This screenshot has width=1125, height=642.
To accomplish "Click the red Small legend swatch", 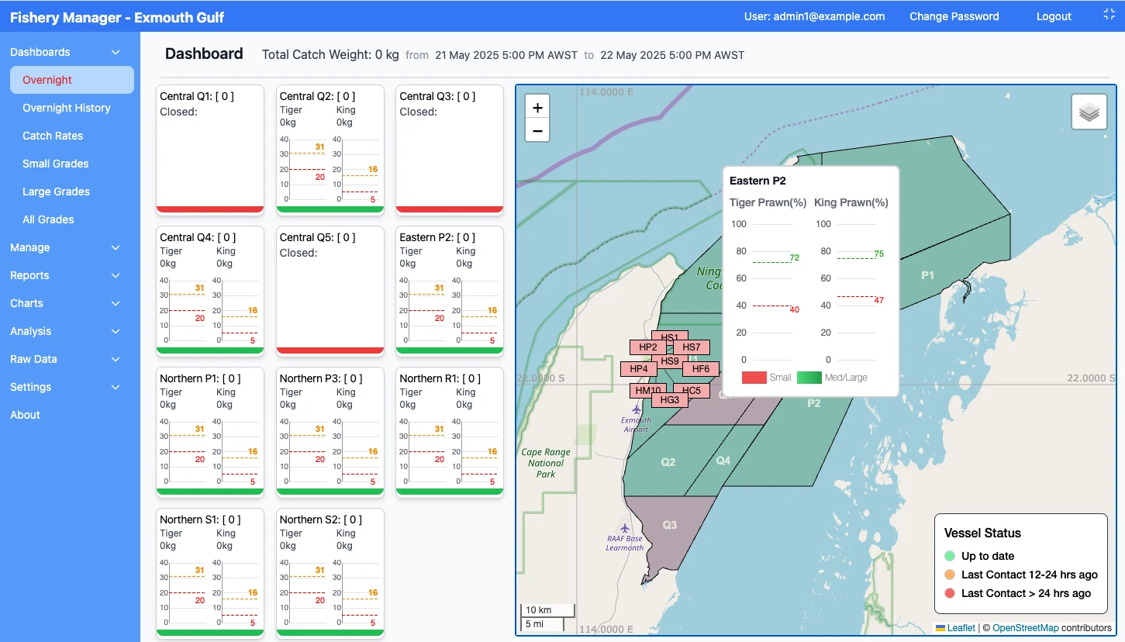I will click(x=754, y=378).
